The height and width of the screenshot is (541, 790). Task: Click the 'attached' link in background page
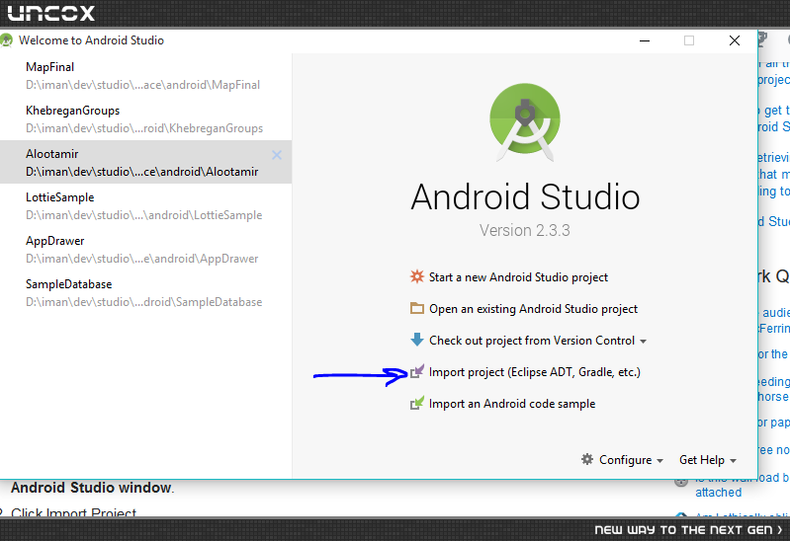click(x=719, y=493)
